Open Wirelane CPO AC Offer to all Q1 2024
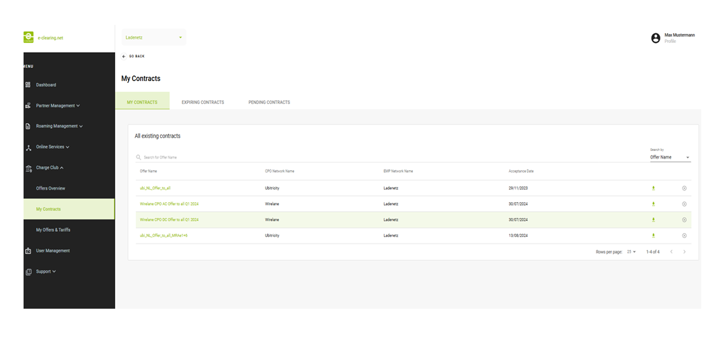The height and width of the screenshot is (344, 722). 170,203
